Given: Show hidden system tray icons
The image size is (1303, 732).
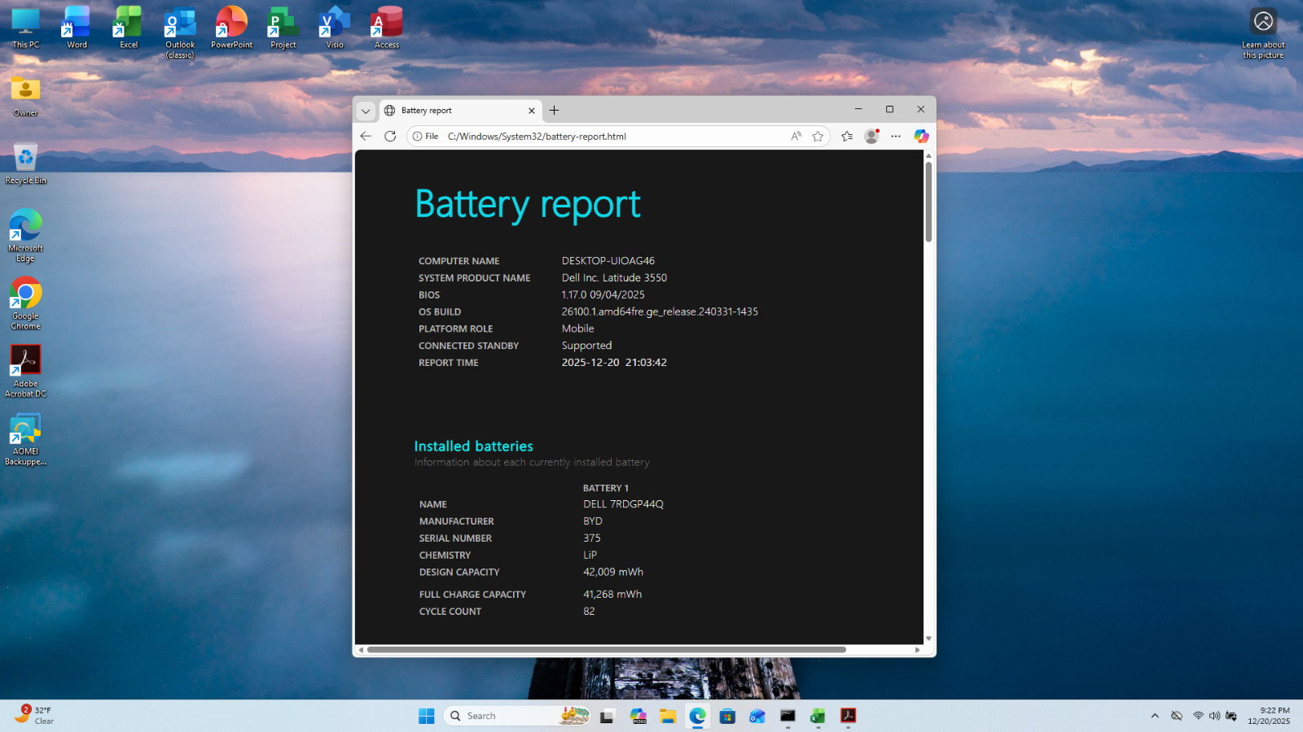Looking at the screenshot, I should [1155, 716].
